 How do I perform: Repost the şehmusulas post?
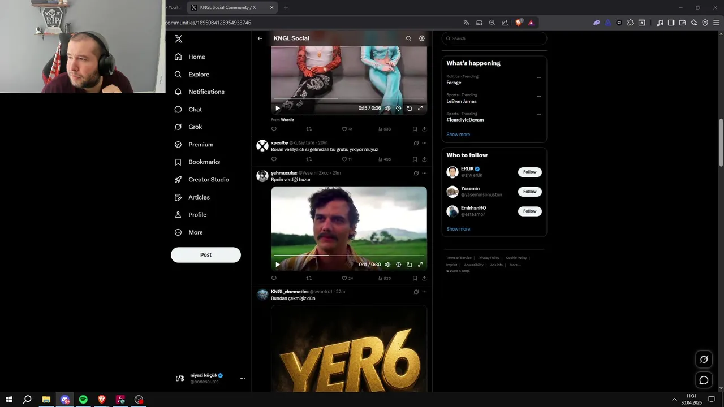309,278
